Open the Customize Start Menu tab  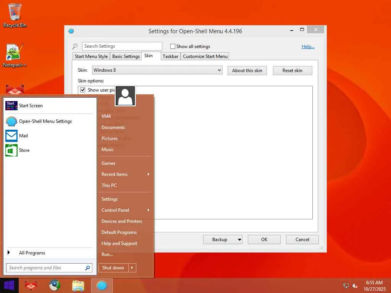(x=205, y=56)
